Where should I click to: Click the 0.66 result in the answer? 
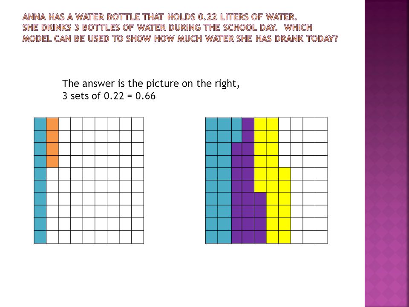pos(146,96)
